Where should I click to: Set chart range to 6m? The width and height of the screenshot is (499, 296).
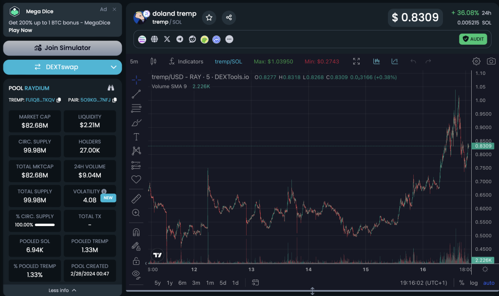pyautogui.click(x=182, y=283)
